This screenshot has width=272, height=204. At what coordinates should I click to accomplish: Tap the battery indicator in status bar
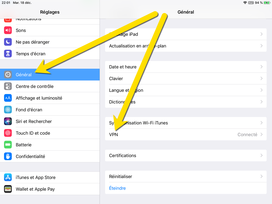tap(267, 3)
